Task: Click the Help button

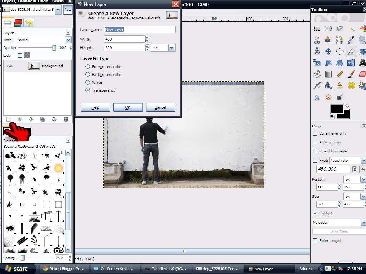Action: [95, 107]
